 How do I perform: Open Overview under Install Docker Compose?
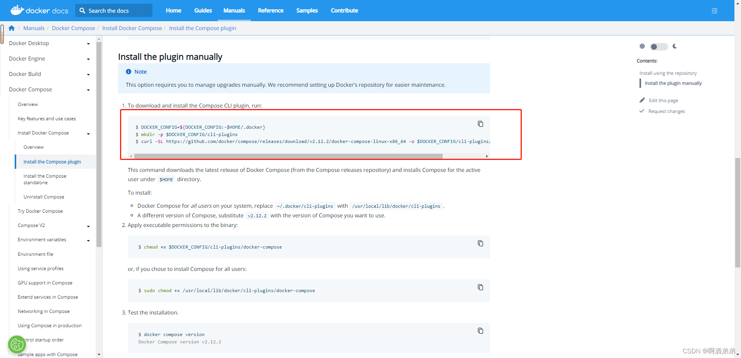[x=34, y=147]
